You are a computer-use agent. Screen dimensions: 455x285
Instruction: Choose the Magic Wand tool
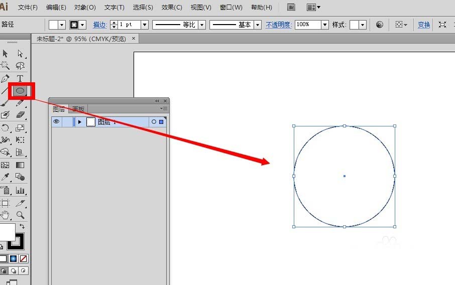pos(5,66)
